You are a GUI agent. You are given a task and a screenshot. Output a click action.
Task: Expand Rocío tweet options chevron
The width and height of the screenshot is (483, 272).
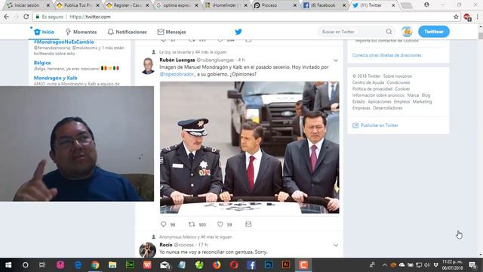pos(336,245)
